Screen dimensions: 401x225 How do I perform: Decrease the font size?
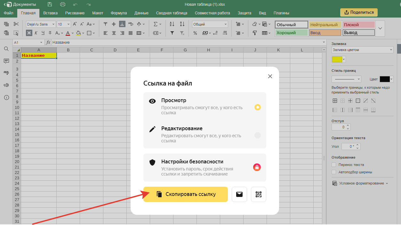tap(82, 24)
